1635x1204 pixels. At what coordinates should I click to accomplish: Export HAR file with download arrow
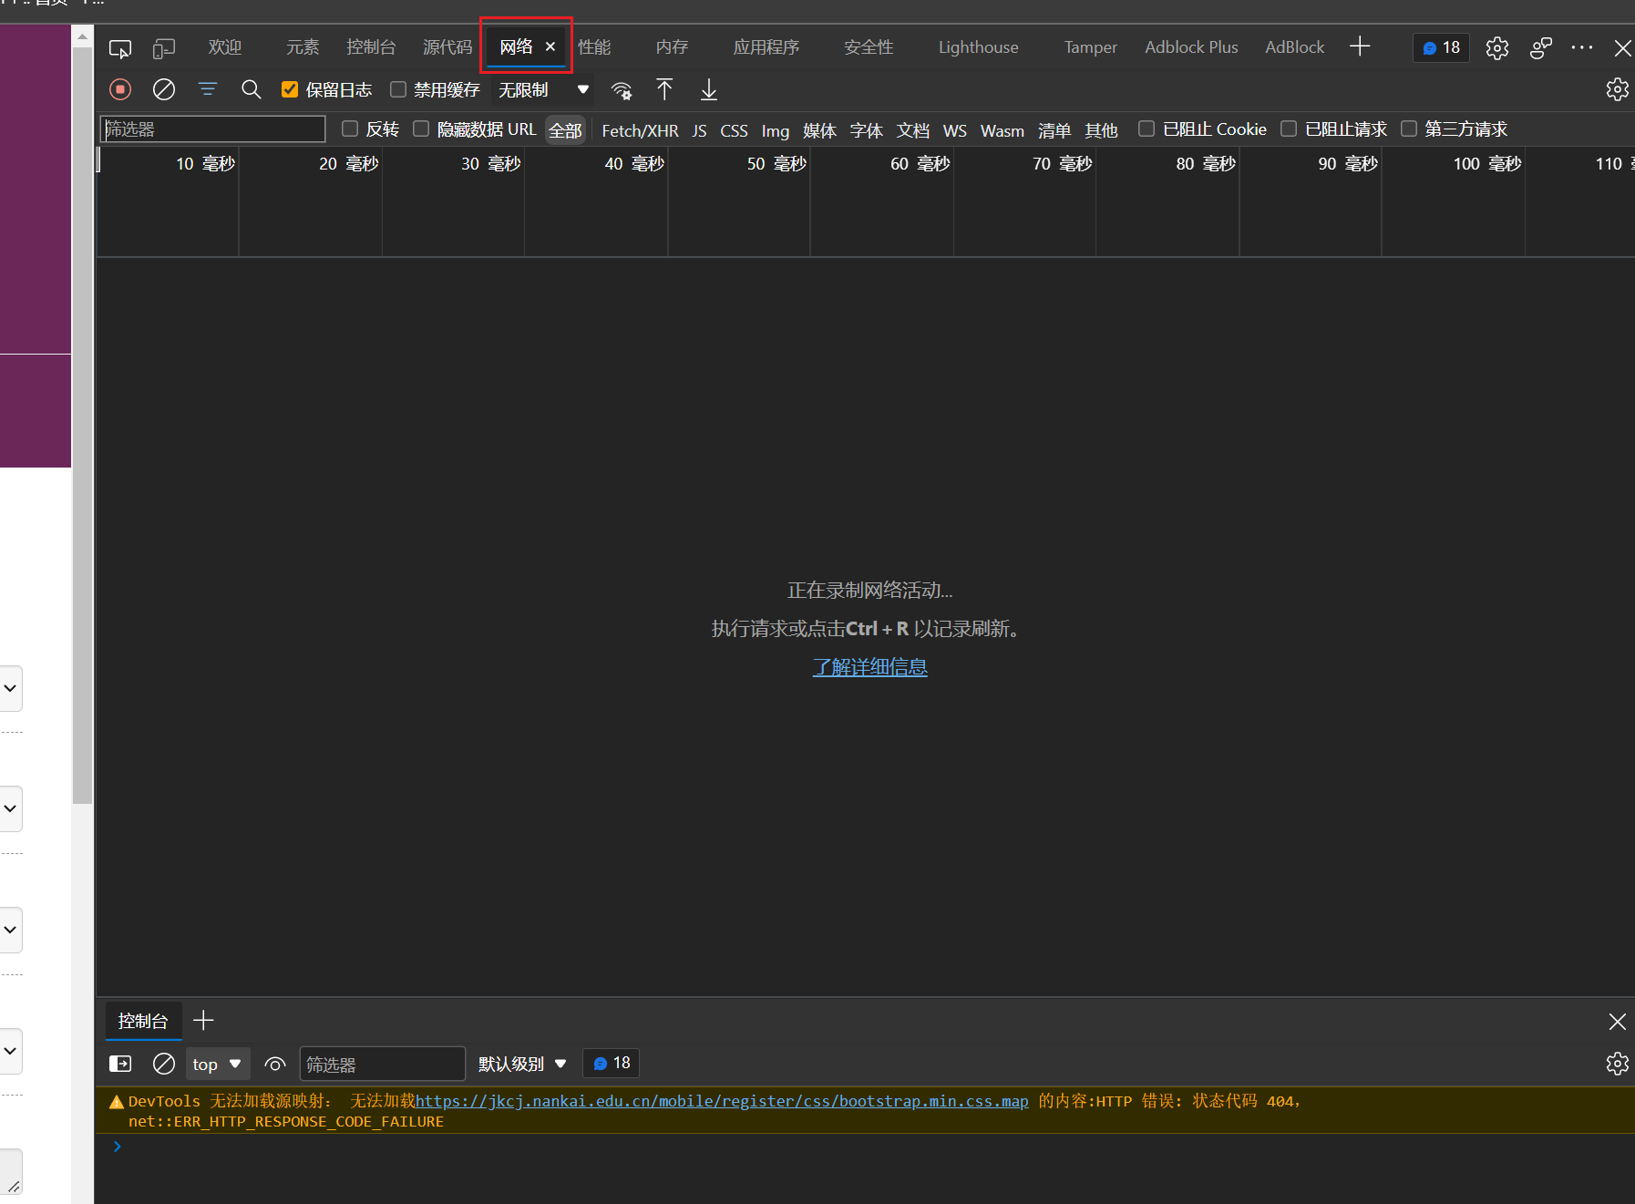(x=709, y=89)
